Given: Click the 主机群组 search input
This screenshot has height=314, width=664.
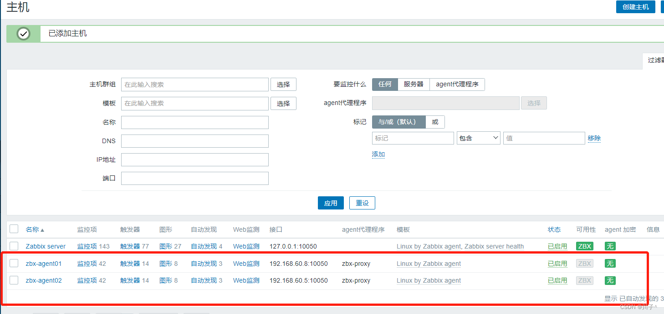Looking at the screenshot, I should point(195,85).
